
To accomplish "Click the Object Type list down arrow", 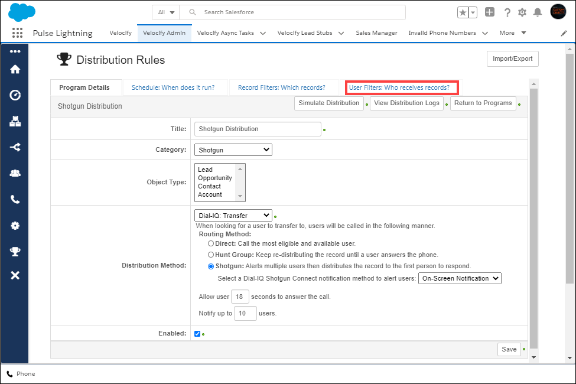I will point(240,196).
